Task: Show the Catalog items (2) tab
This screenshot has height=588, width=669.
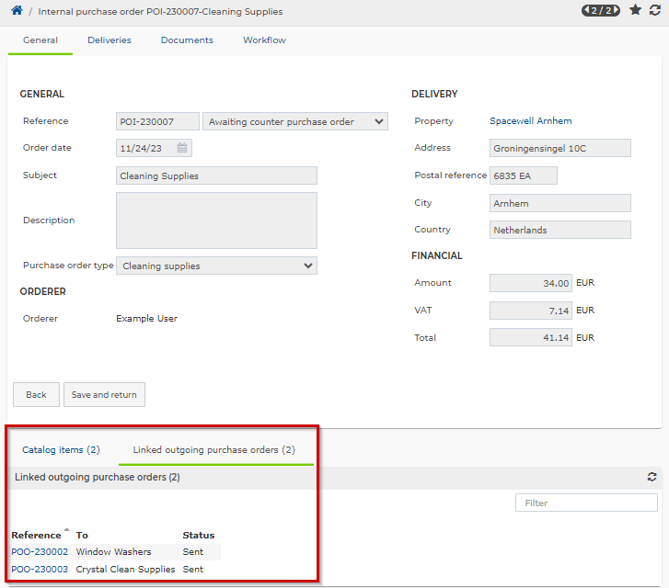Action: pos(61,450)
